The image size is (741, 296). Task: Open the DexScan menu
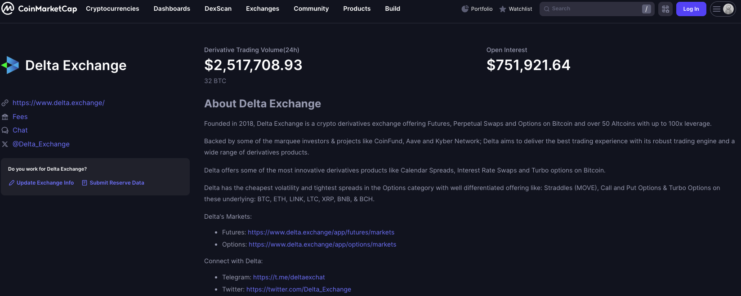tap(218, 9)
